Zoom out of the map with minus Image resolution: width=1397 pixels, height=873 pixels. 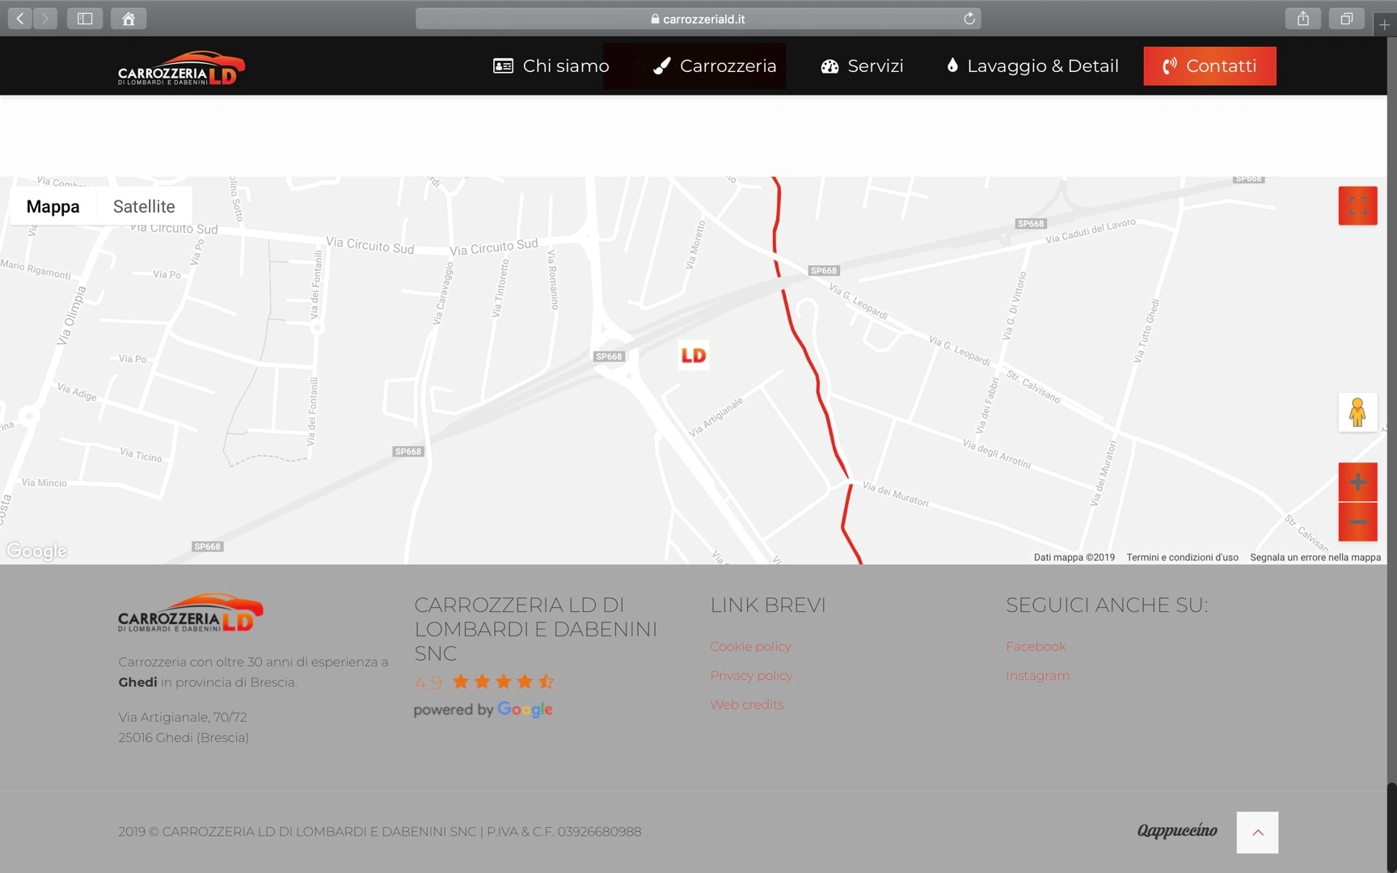point(1357,522)
